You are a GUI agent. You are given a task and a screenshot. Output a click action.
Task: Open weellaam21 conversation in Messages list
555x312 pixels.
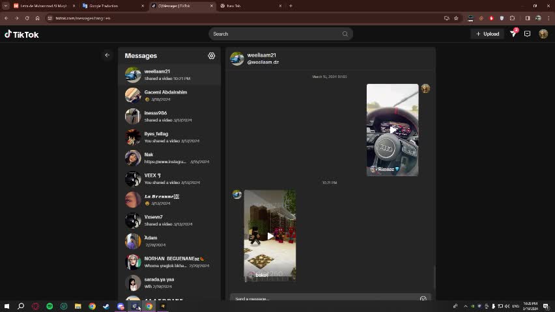(169, 75)
